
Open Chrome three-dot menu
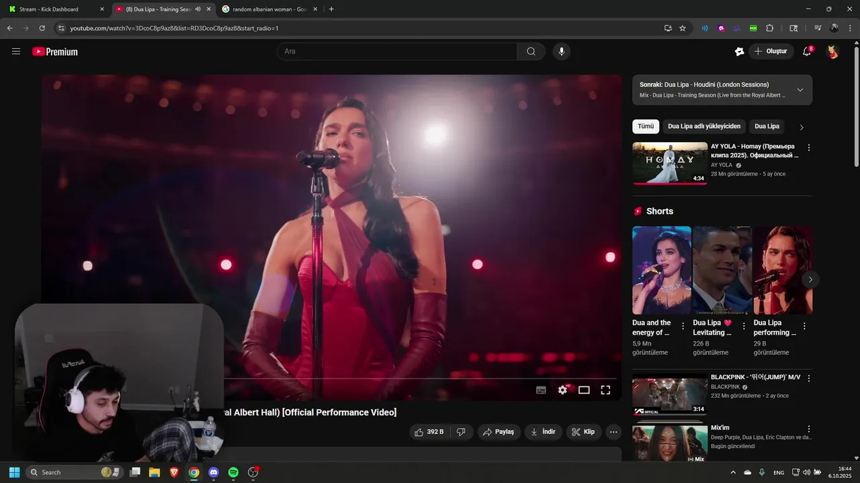click(x=849, y=28)
